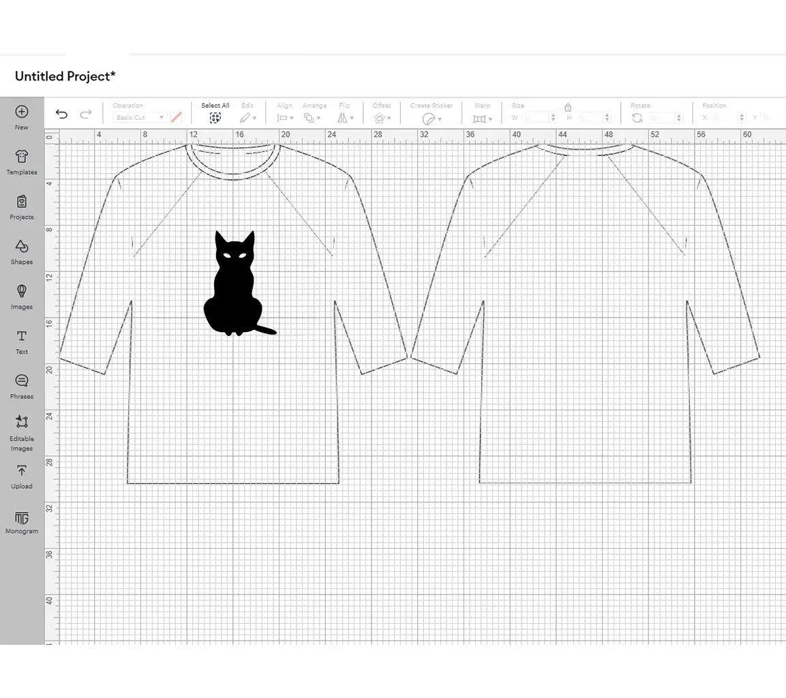Open the Flip dropdown
This screenshot has height=698, width=786.
[x=345, y=118]
